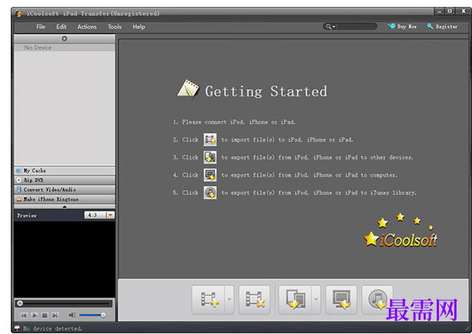
Task: Click export to other devices button
Action: [x=295, y=299]
